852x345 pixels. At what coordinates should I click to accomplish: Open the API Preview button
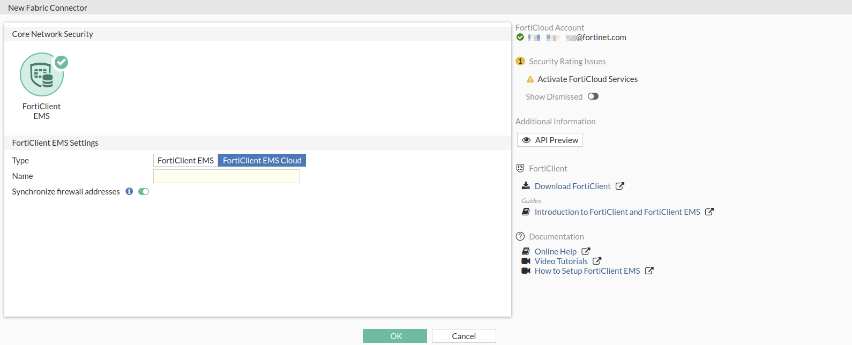(x=550, y=140)
